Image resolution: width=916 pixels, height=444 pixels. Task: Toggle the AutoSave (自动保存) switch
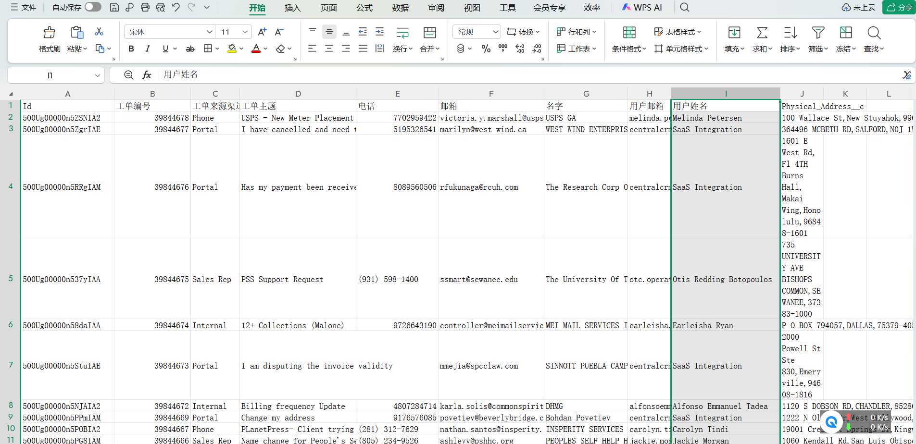[x=93, y=7]
